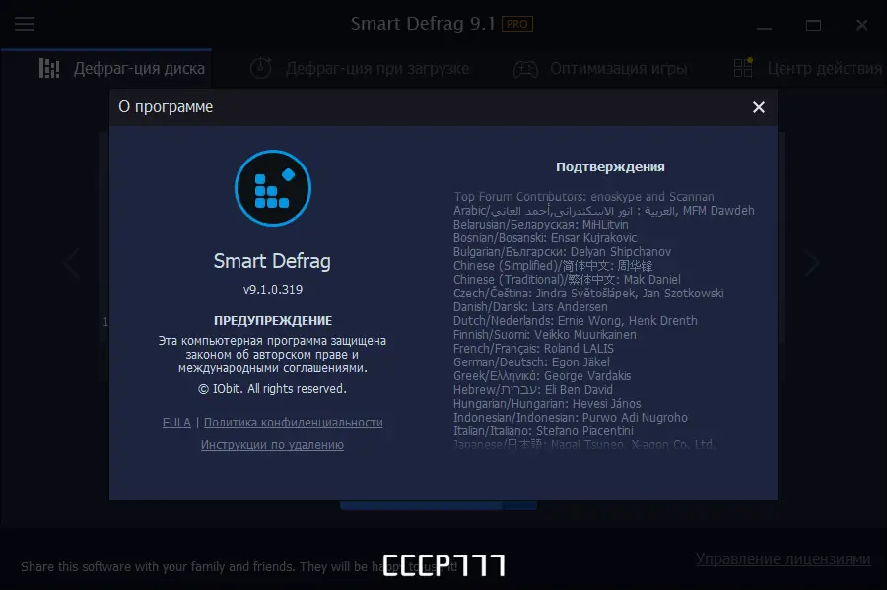The width and height of the screenshot is (887, 590).
Task: Click the Belarusian MiHLitvin credit line
Action: tap(541, 225)
